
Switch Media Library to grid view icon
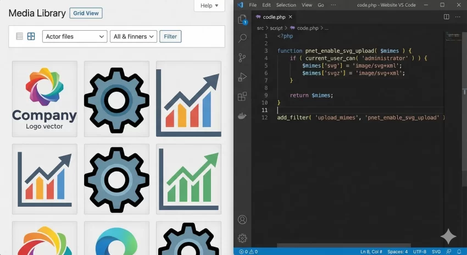(x=31, y=36)
